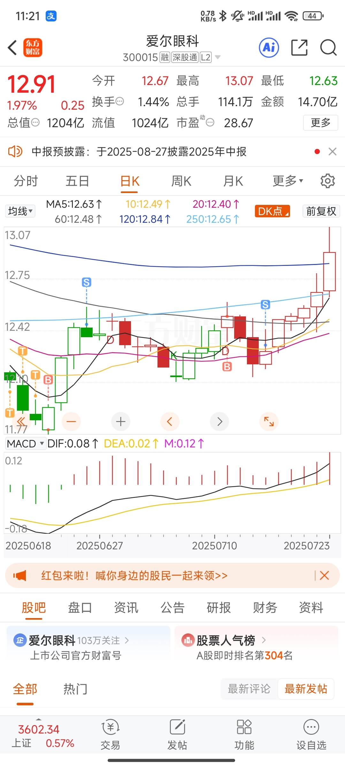The height and width of the screenshot is (767, 345).
Task: Tap the back arrow icon
Action: pyautogui.click(x=12, y=48)
